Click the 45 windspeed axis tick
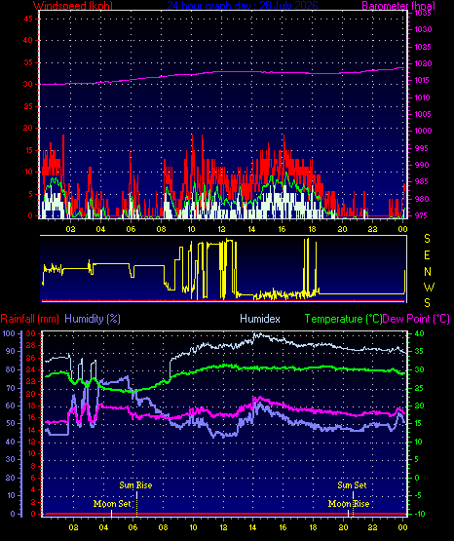The height and width of the screenshot is (541, 454). pos(28,19)
